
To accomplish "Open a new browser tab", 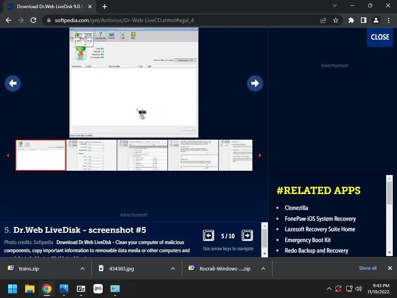I will tap(105, 7).
